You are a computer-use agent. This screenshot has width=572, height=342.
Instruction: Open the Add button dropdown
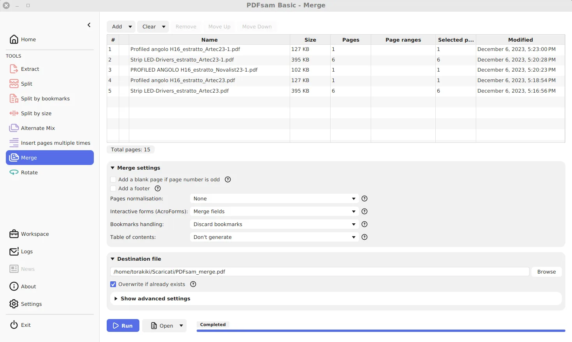[x=130, y=26]
